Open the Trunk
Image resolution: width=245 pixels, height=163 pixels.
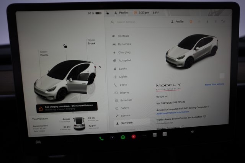(x=91, y=42)
